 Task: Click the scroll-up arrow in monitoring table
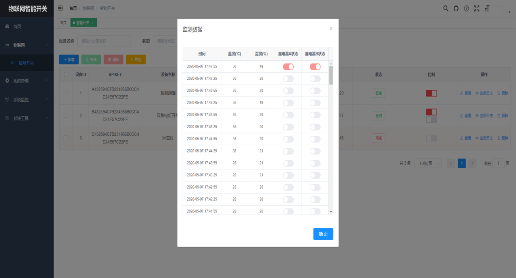coord(331,64)
